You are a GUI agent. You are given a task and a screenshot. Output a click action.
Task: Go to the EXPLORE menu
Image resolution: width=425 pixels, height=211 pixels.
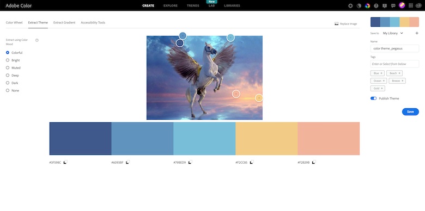171,5
